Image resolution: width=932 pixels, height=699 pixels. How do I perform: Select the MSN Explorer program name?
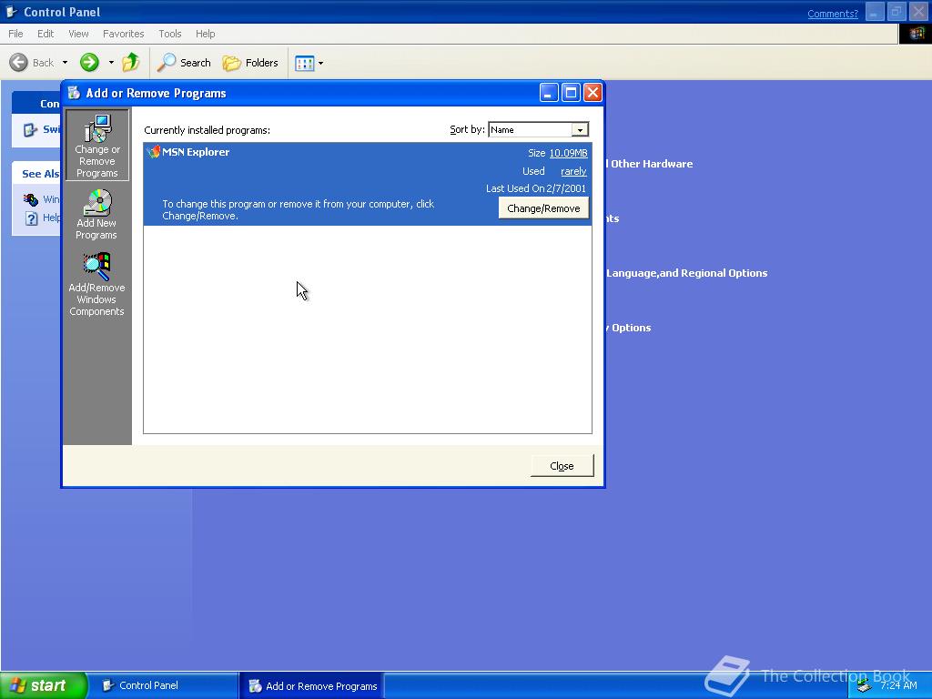196,152
